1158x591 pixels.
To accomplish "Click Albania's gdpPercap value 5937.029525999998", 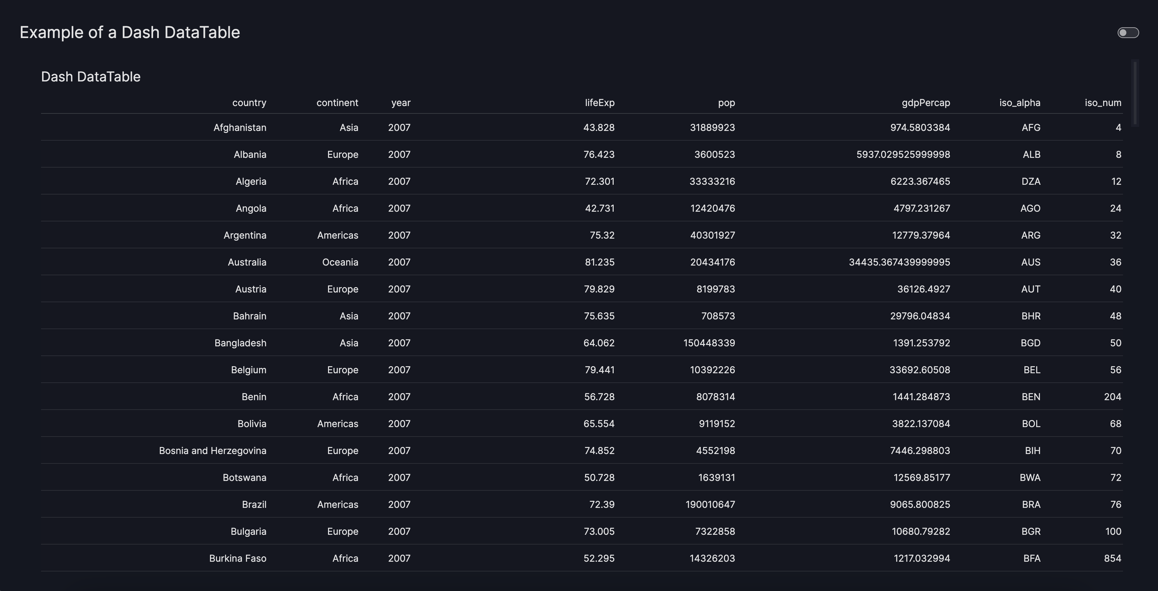I will (x=903, y=155).
